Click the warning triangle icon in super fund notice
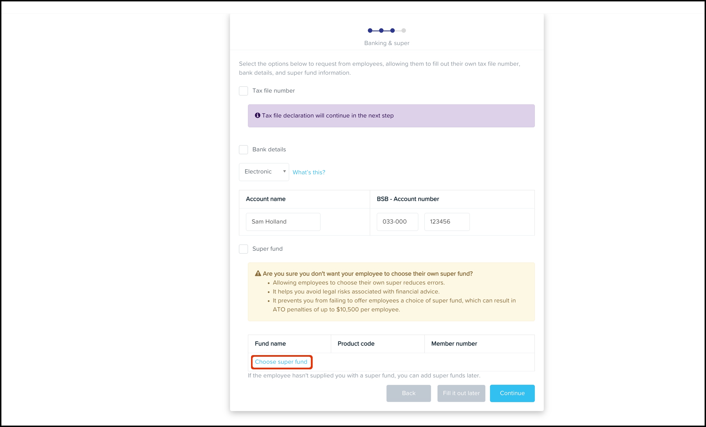 (x=258, y=273)
